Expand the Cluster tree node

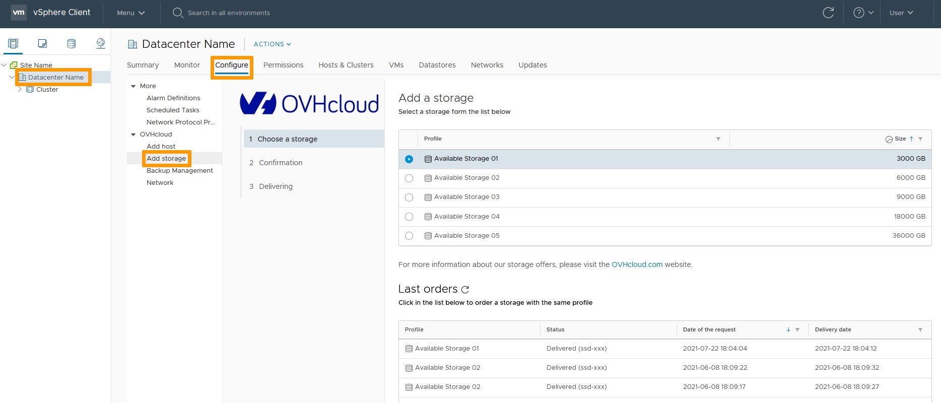20,89
